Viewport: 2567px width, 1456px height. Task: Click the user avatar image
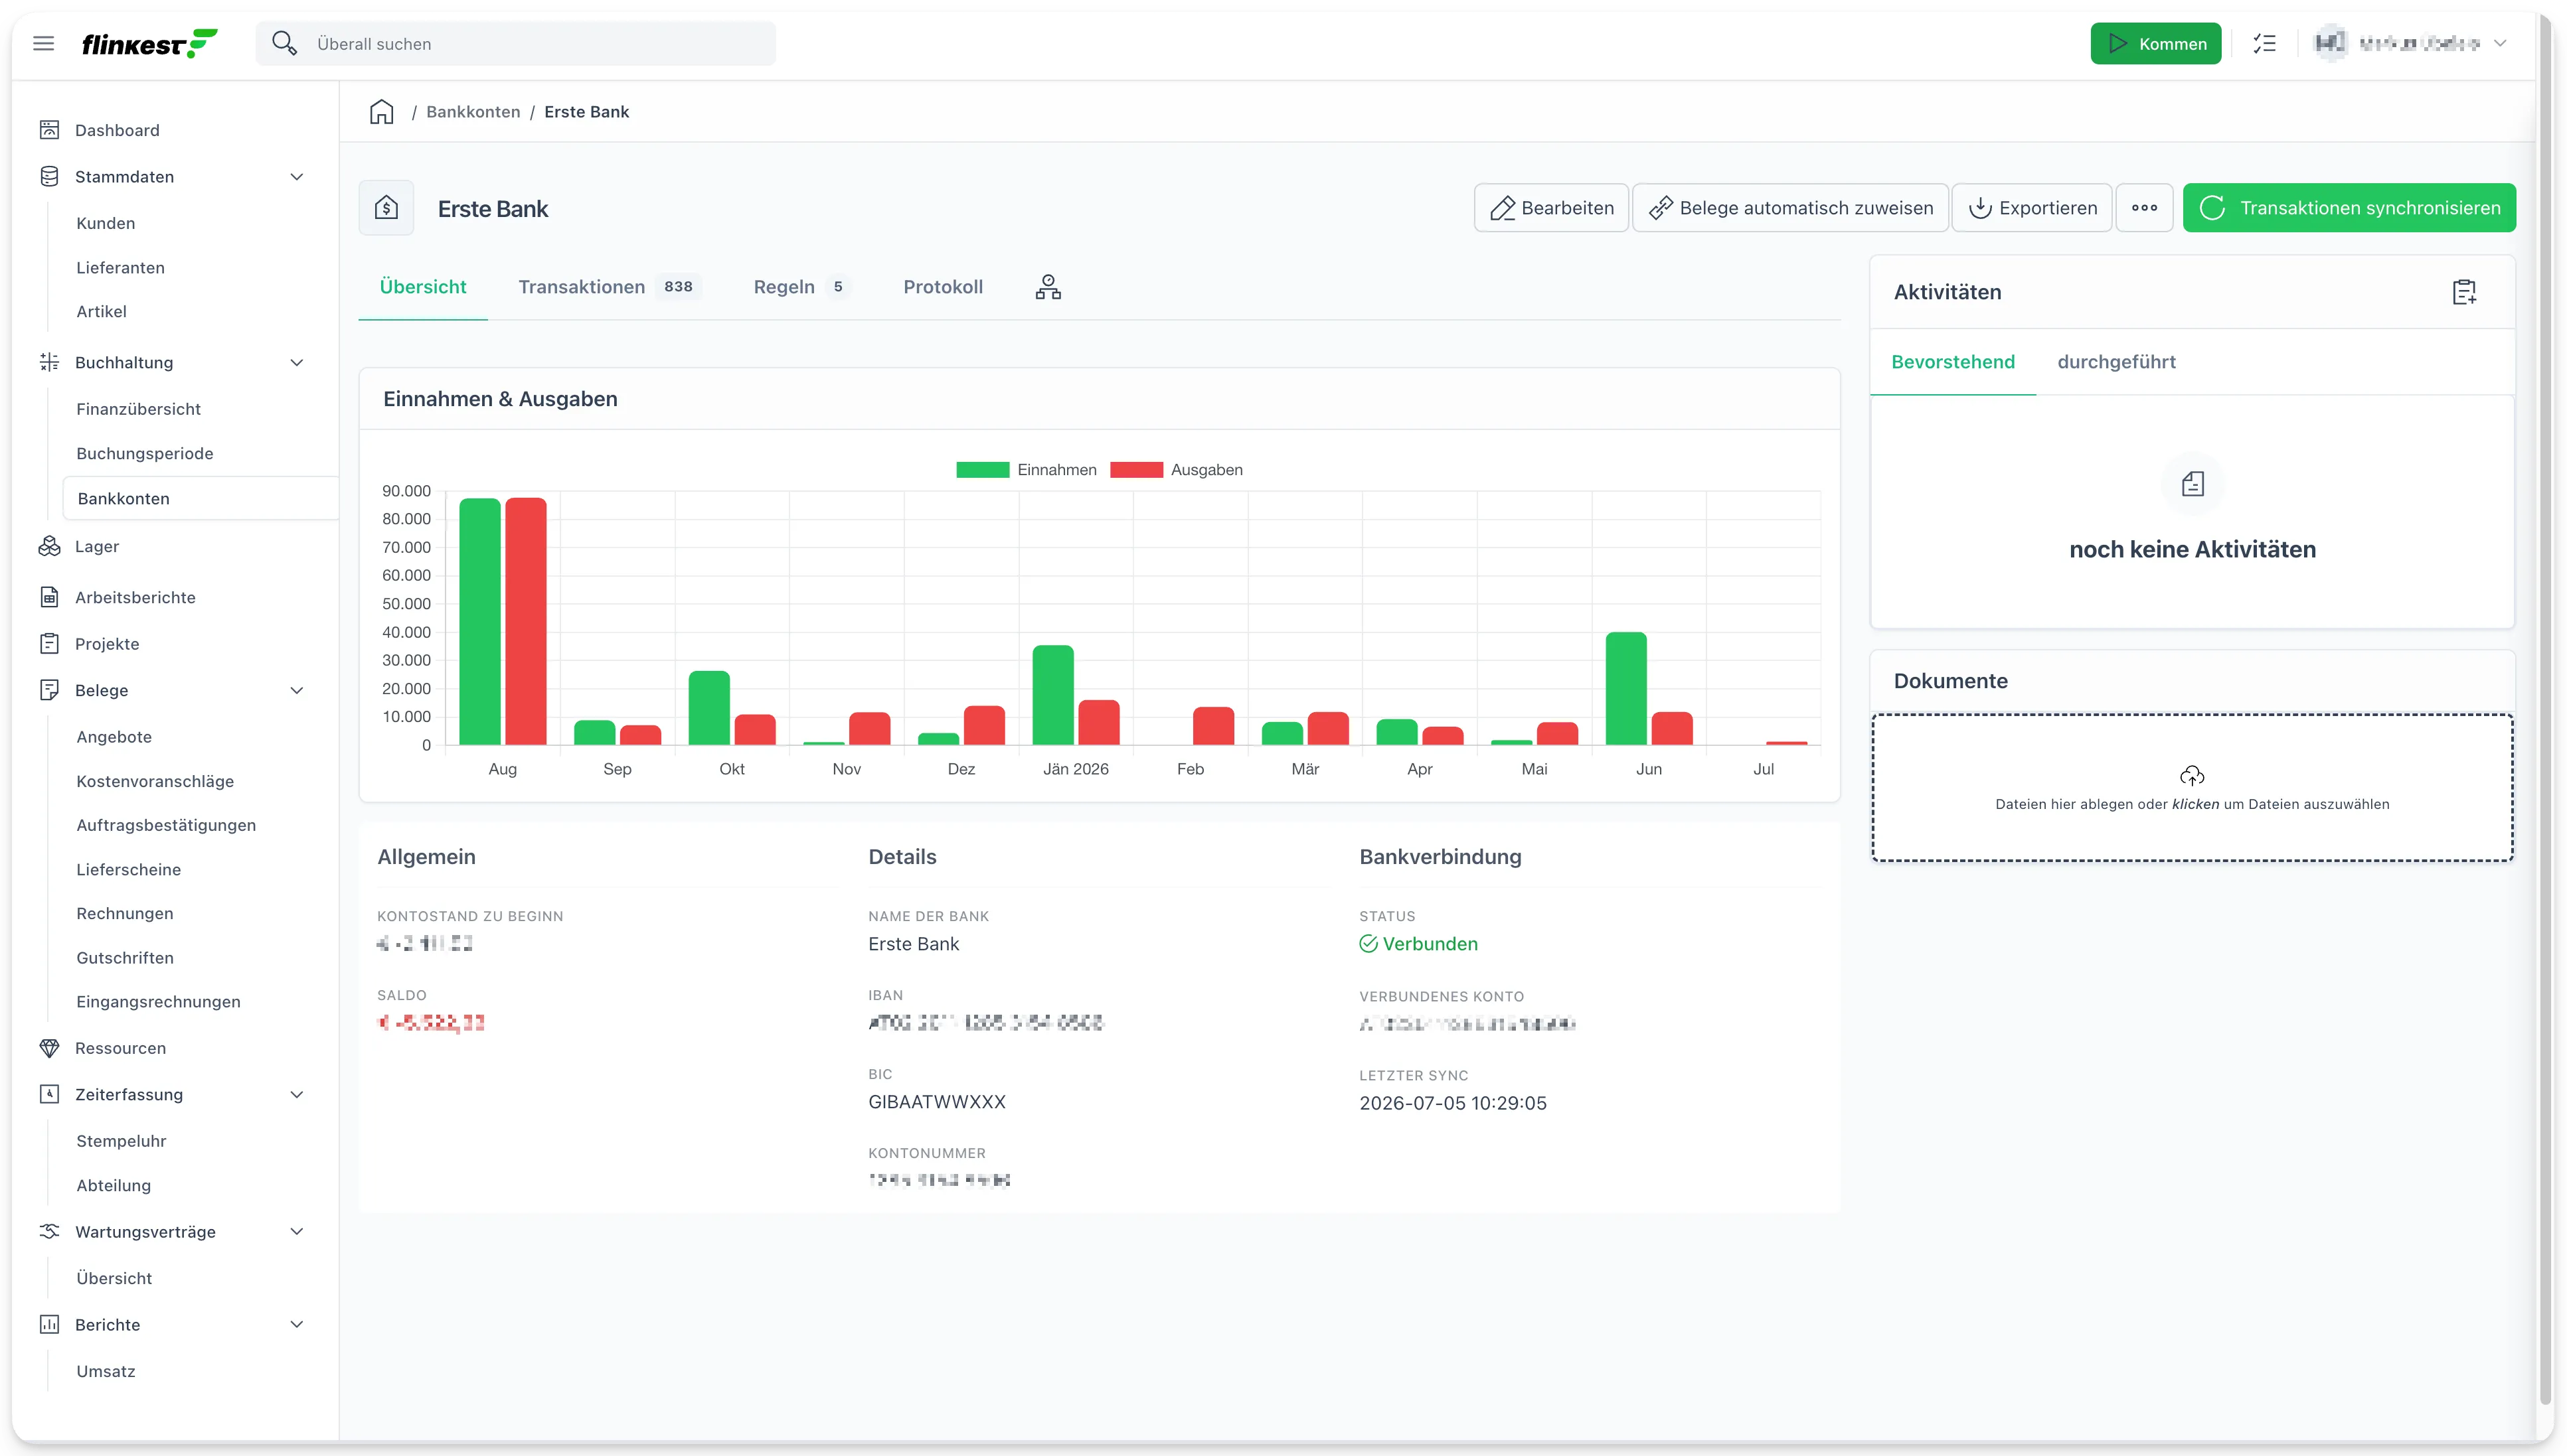tap(2330, 43)
